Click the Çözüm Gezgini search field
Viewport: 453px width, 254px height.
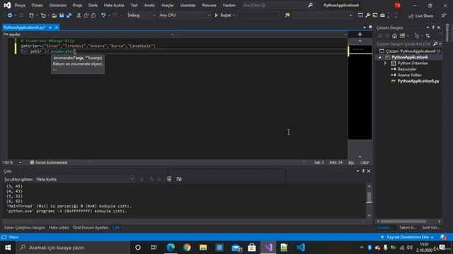[x=404, y=44]
